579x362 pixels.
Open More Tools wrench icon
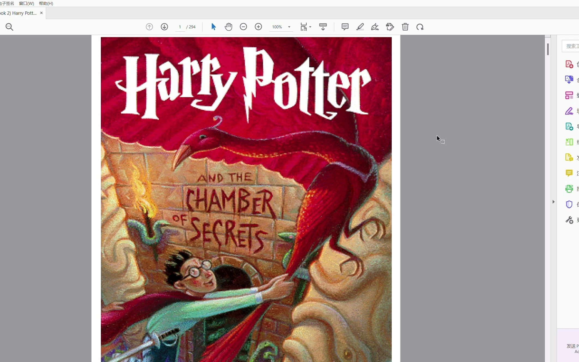(569, 220)
